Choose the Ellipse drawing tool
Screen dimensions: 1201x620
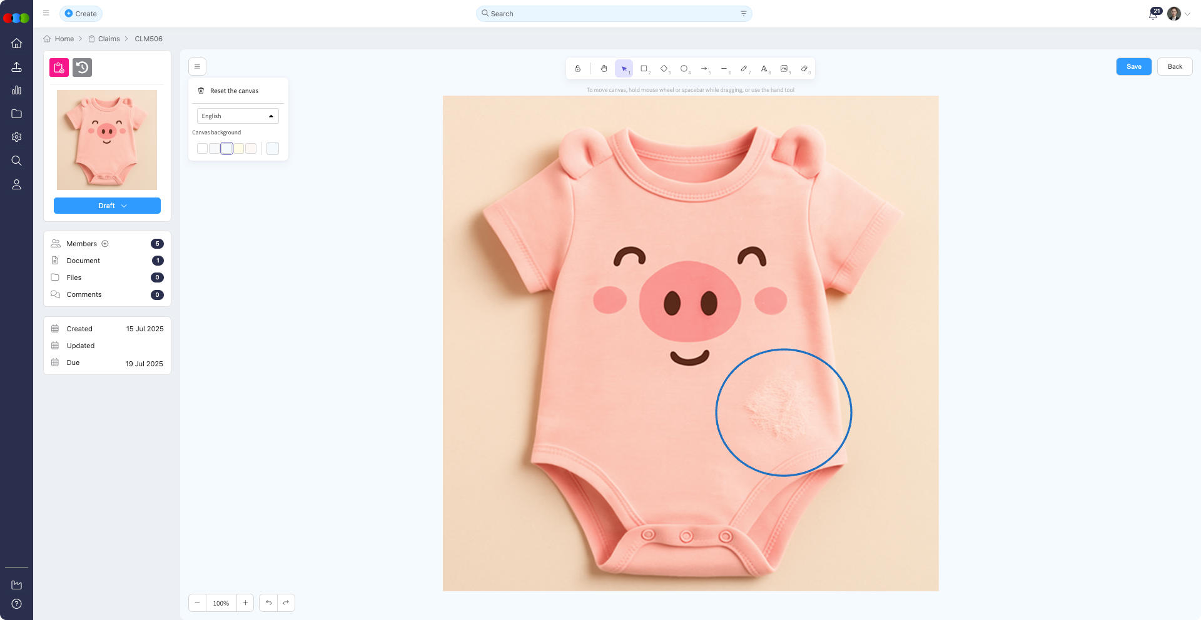click(x=684, y=69)
